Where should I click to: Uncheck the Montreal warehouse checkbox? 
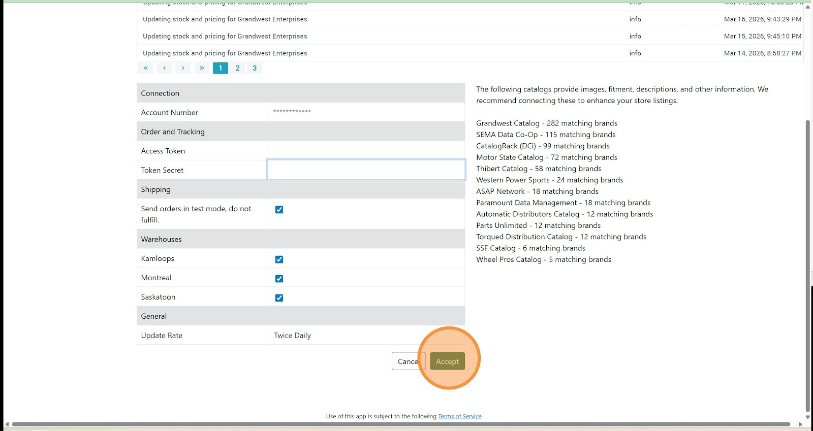click(x=279, y=279)
